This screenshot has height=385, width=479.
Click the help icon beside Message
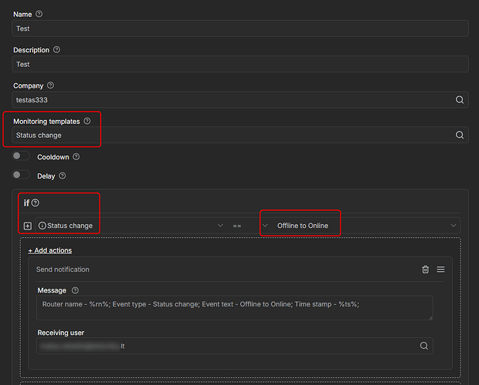[x=75, y=290]
